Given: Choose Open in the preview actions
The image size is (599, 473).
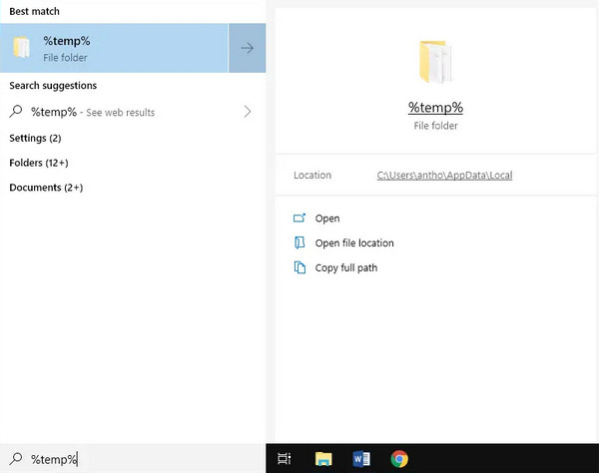Looking at the screenshot, I should [x=327, y=219].
